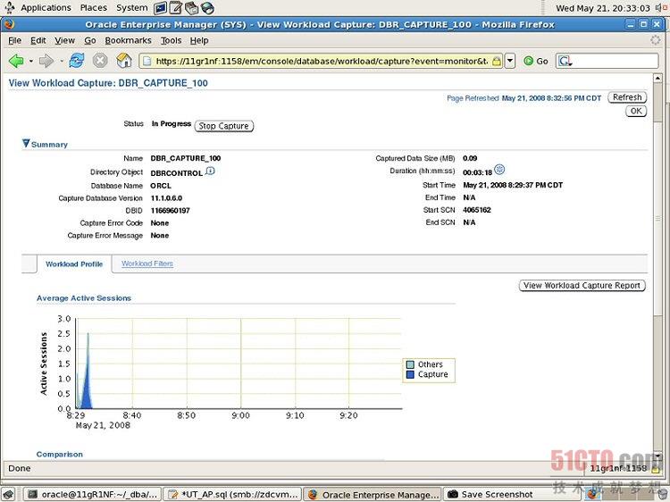The image size is (670, 502).
Task: Go to the browser Home page icon
Action: [x=124, y=61]
